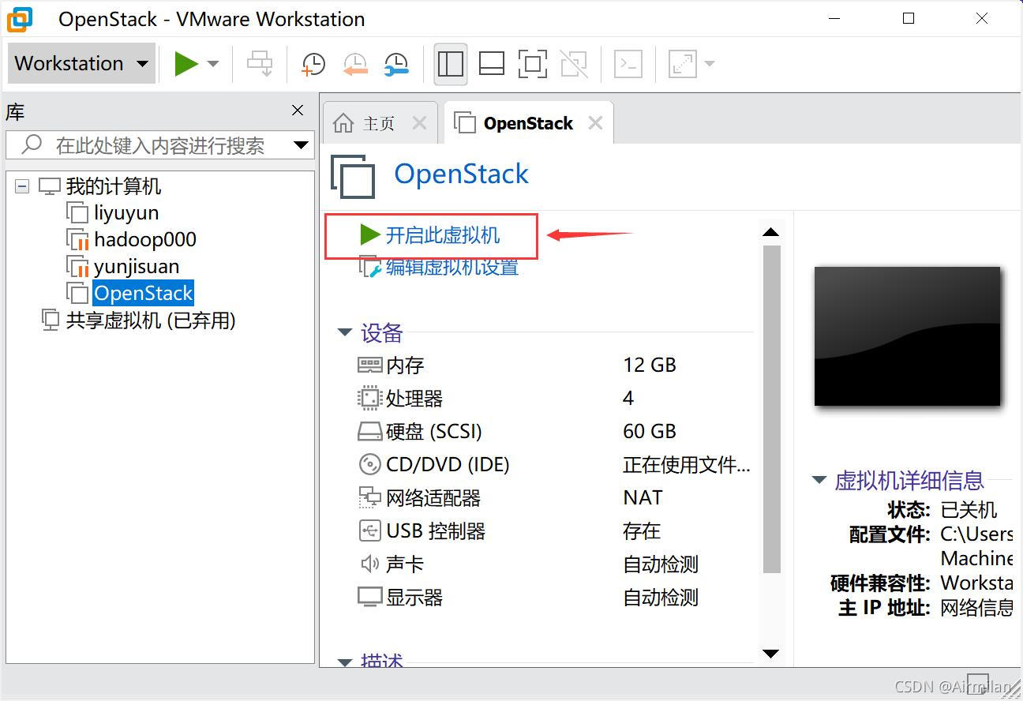Collapse the 描述 section
The image size is (1023, 701).
pyautogui.click(x=344, y=662)
